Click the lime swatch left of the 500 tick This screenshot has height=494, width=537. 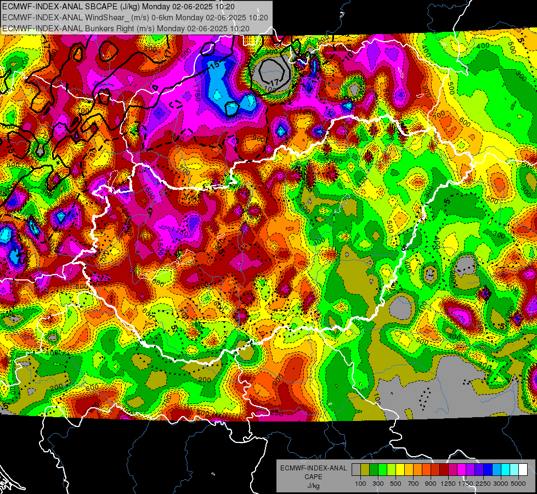tap(392, 470)
